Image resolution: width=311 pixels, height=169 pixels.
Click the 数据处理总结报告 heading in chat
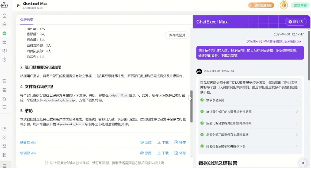pyautogui.click(x=218, y=163)
